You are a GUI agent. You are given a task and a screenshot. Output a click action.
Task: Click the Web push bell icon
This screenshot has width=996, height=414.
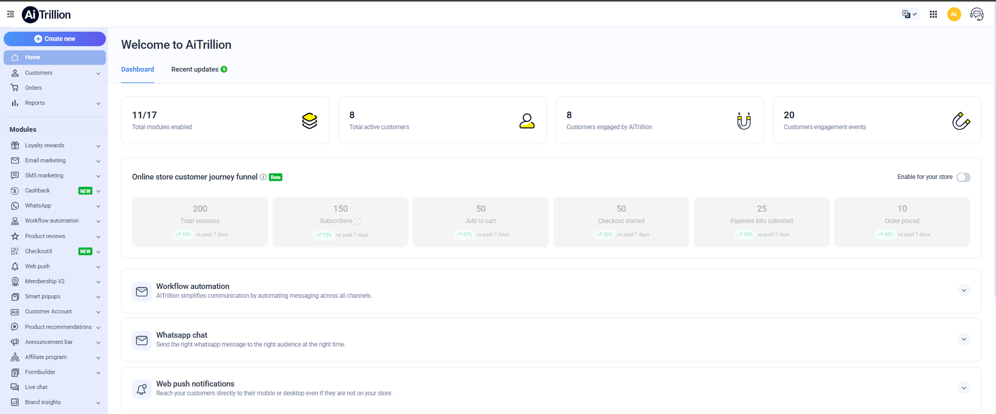pos(15,267)
